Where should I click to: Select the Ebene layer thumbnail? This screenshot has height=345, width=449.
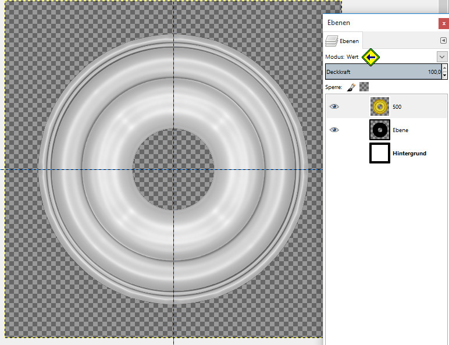click(380, 130)
